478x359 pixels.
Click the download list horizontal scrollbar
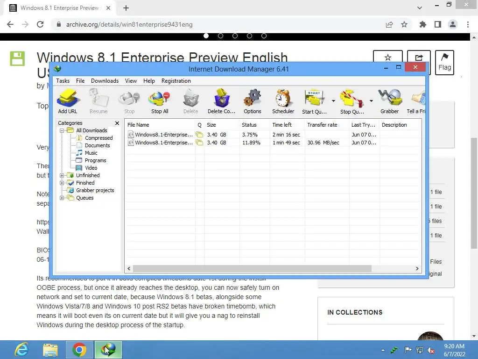pos(252,269)
